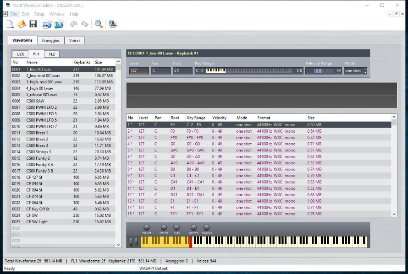Click the ATTACK knob

pos(193,227)
